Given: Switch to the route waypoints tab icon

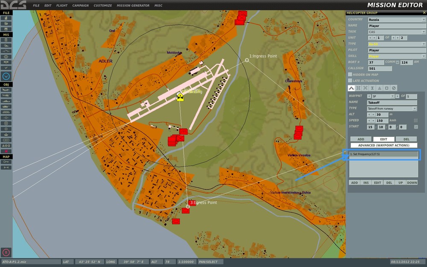Looking at the screenshot, I should [x=351, y=88].
